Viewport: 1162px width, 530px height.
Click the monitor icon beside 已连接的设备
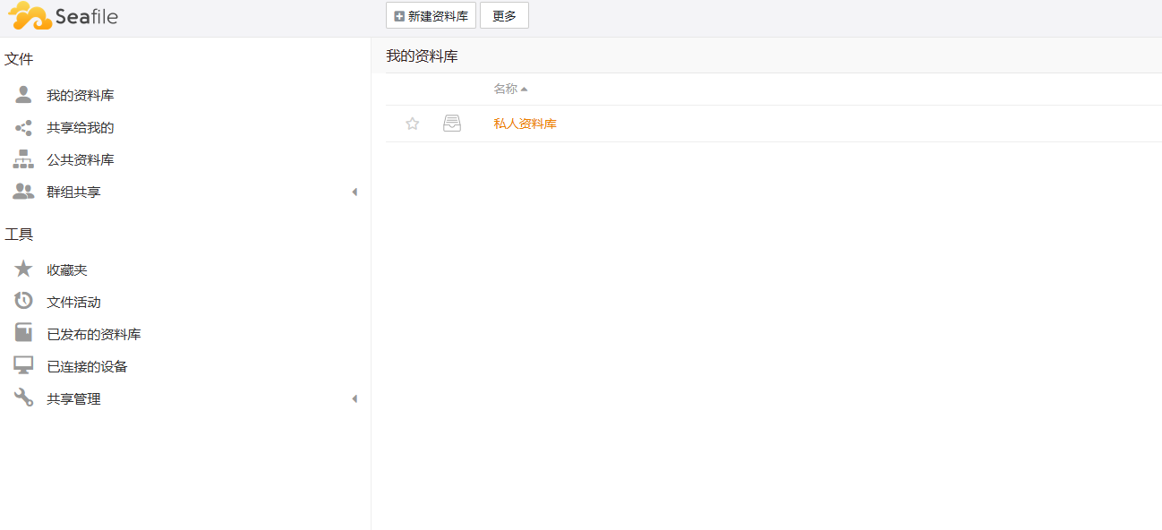coord(23,365)
